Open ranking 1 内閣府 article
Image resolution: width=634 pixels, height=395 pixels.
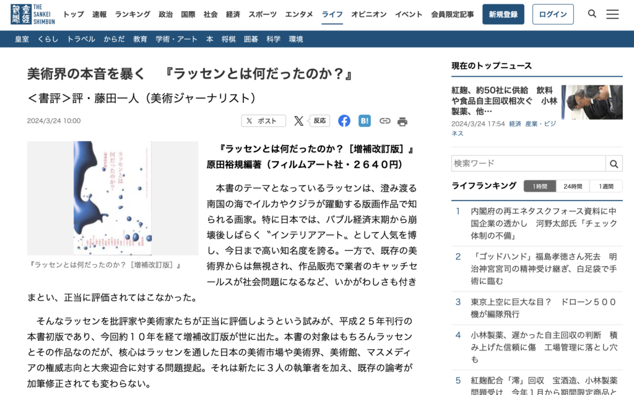[544, 223]
